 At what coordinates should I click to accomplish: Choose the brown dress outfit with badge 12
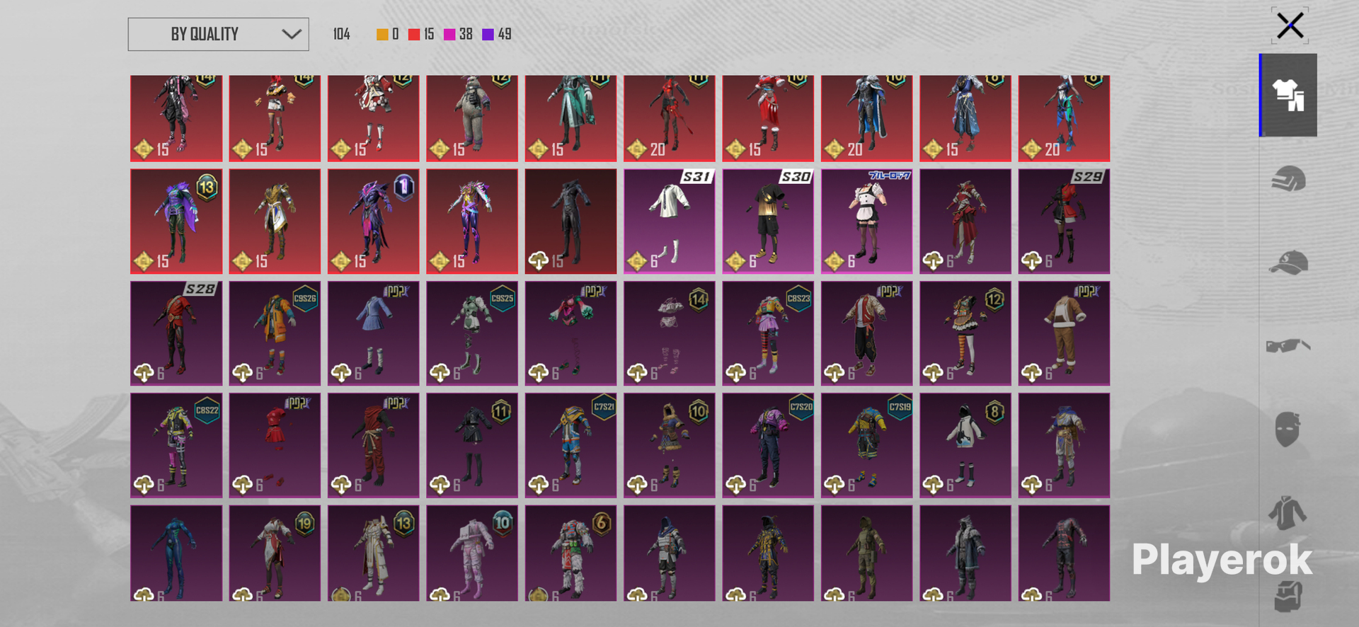coord(965,333)
